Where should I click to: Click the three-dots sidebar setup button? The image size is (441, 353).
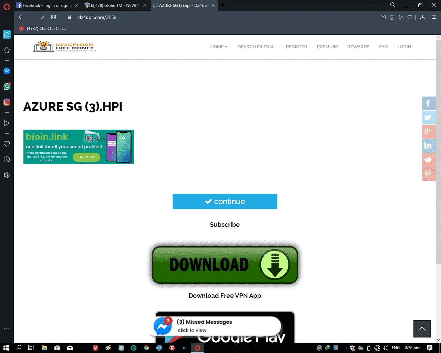click(x=7, y=329)
